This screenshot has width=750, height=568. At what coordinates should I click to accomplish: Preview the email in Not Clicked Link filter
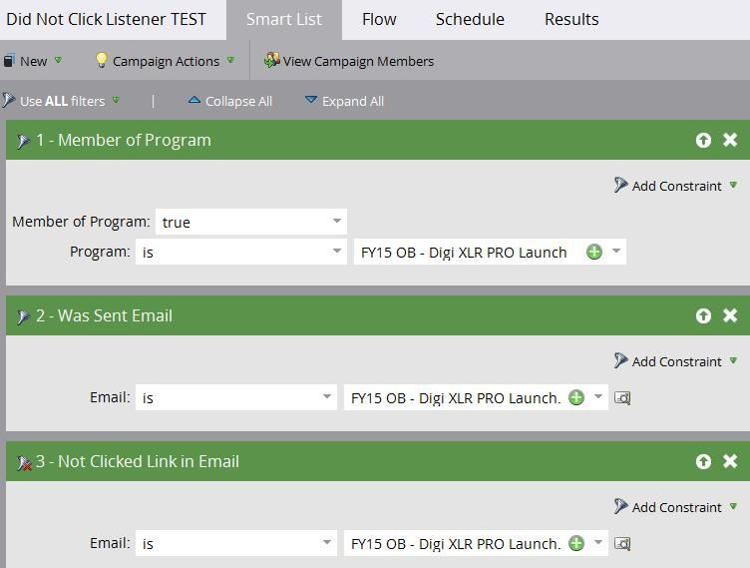coord(622,544)
